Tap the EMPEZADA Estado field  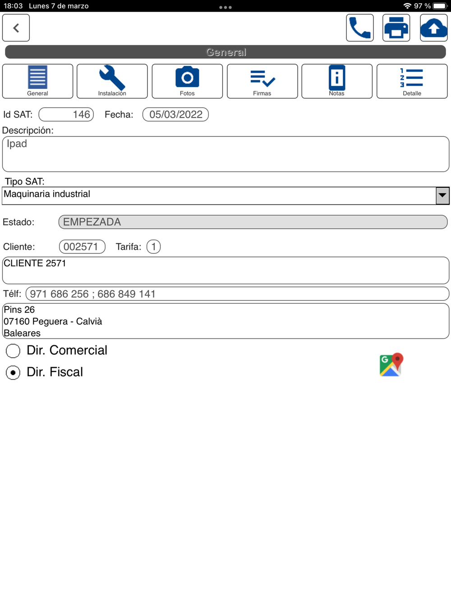pos(253,222)
